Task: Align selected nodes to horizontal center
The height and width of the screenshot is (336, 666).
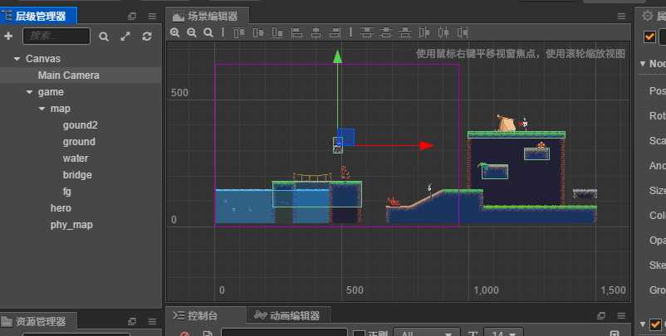Action: 316,32
